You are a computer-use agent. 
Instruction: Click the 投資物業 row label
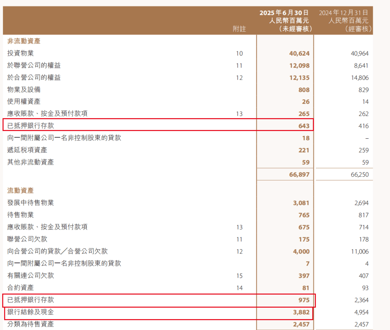point(21,53)
